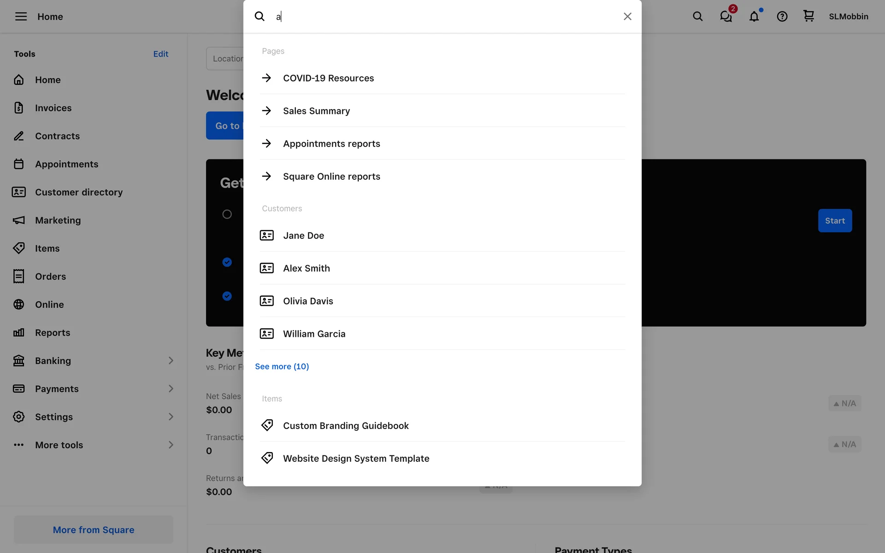
Task: Expand the Banking submenu chevron
Action: [x=171, y=361]
